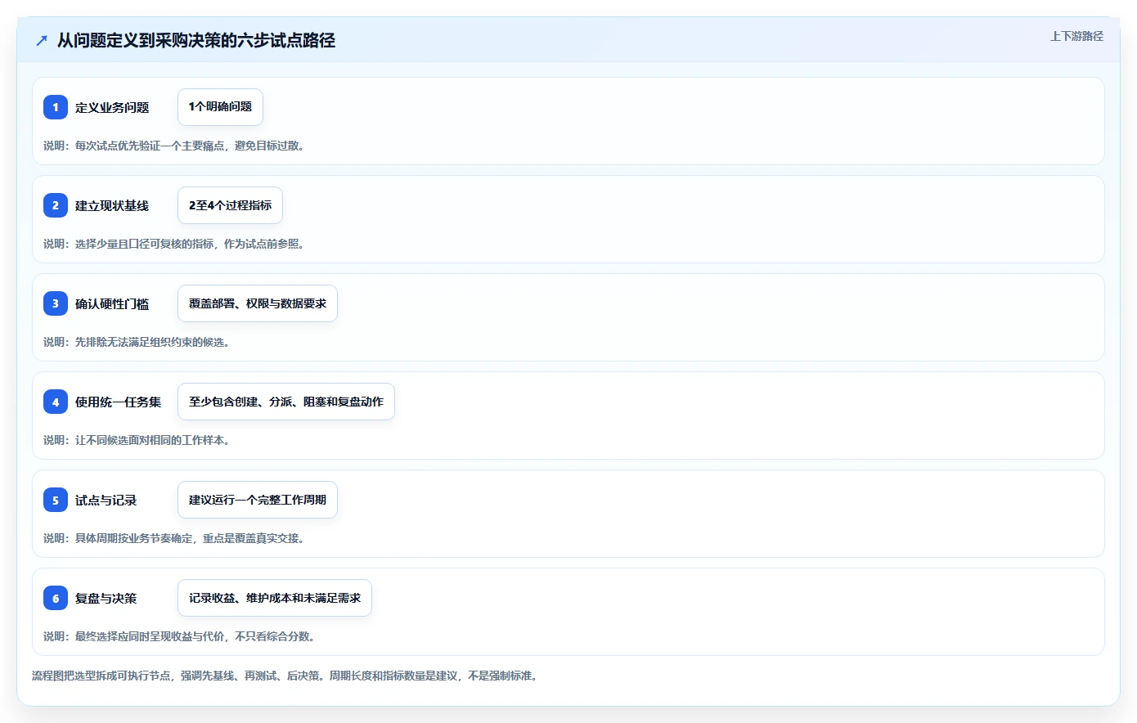Click the step 1 number badge
The image size is (1137, 723).
(x=56, y=107)
